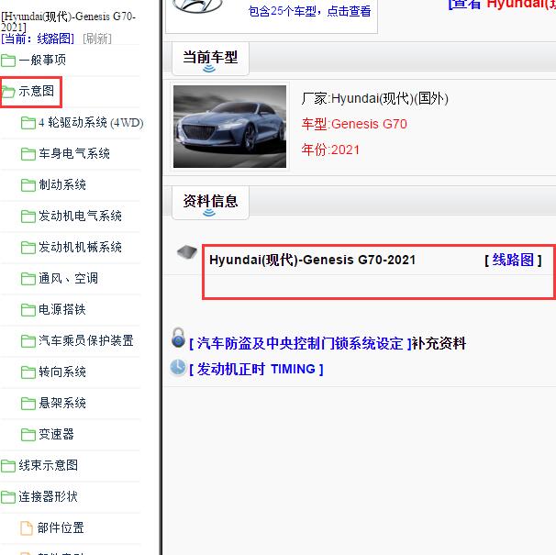Click folder icon beside 发动机电气系统
This screenshot has height=555, width=556.
click(28, 216)
